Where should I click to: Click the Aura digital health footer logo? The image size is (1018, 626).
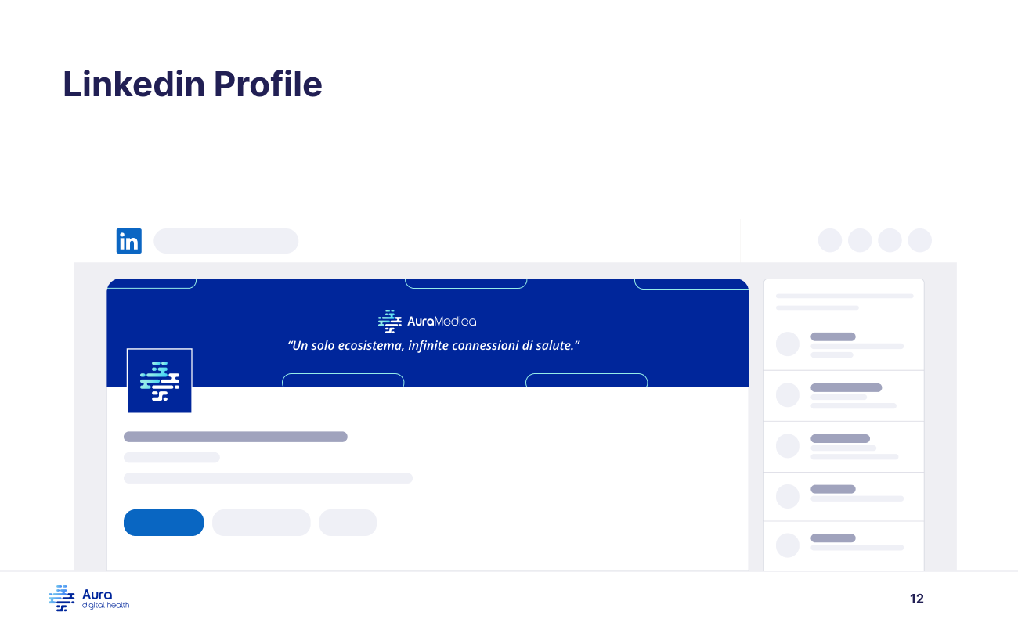tap(88, 599)
